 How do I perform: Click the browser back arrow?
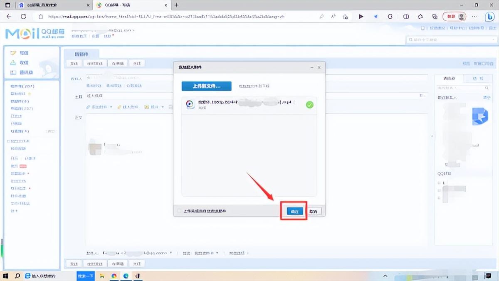9,17
